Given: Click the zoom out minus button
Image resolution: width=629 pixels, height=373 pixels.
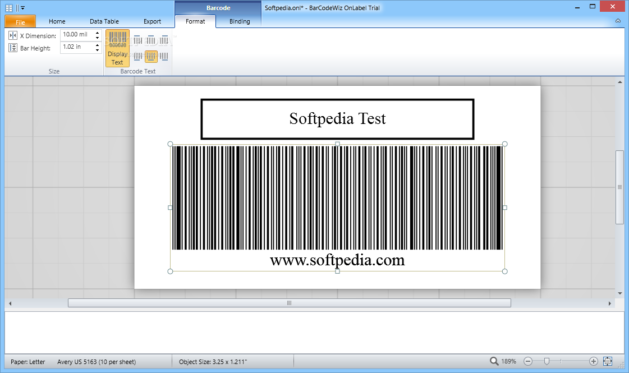Looking at the screenshot, I should pos(528,361).
